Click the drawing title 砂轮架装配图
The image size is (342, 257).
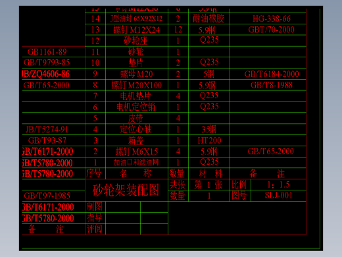126,190
